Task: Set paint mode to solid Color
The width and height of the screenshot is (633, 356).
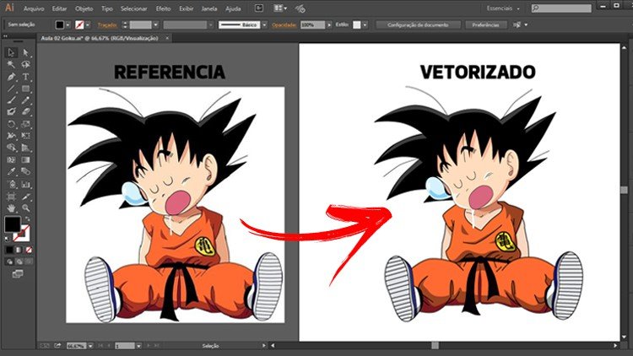Action: pos(9,251)
